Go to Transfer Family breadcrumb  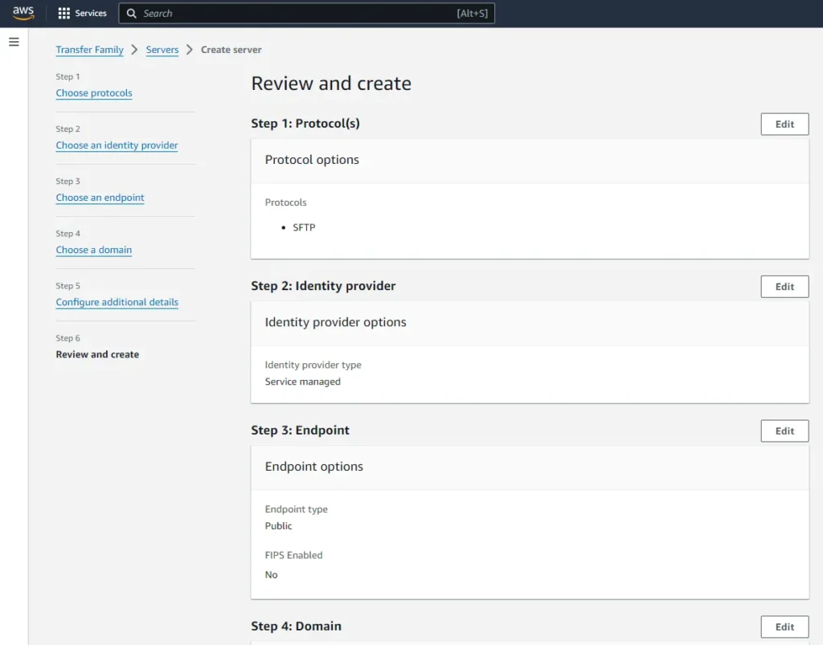click(x=89, y=50)
